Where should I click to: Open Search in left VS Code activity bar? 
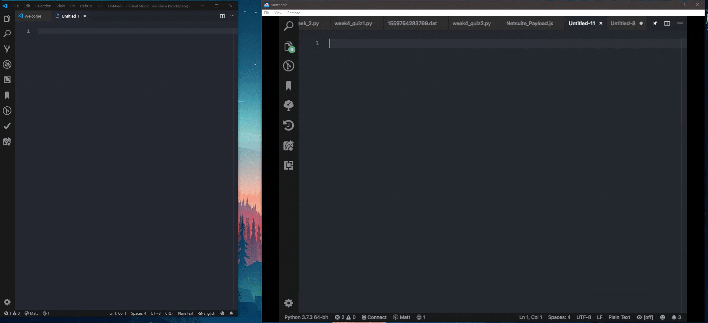(x=7, y=34)
